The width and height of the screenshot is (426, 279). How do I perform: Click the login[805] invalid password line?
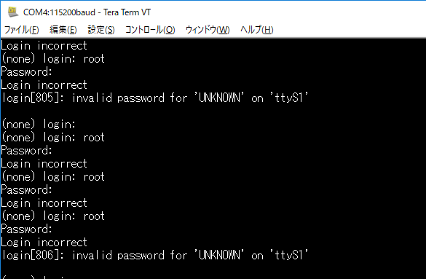pos(154,98)
